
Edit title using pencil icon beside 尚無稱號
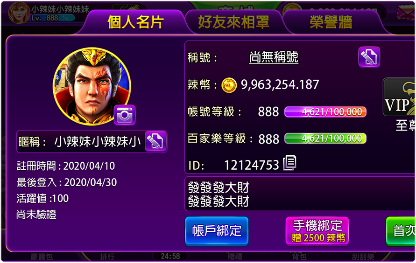pyautogui.click(x=369, y=57)
